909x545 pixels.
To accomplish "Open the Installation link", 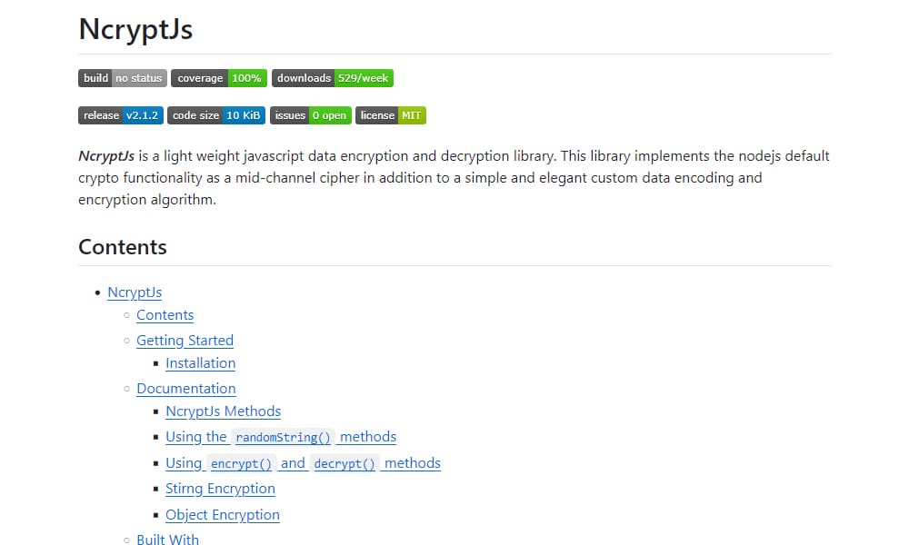I will coord(200,363).
